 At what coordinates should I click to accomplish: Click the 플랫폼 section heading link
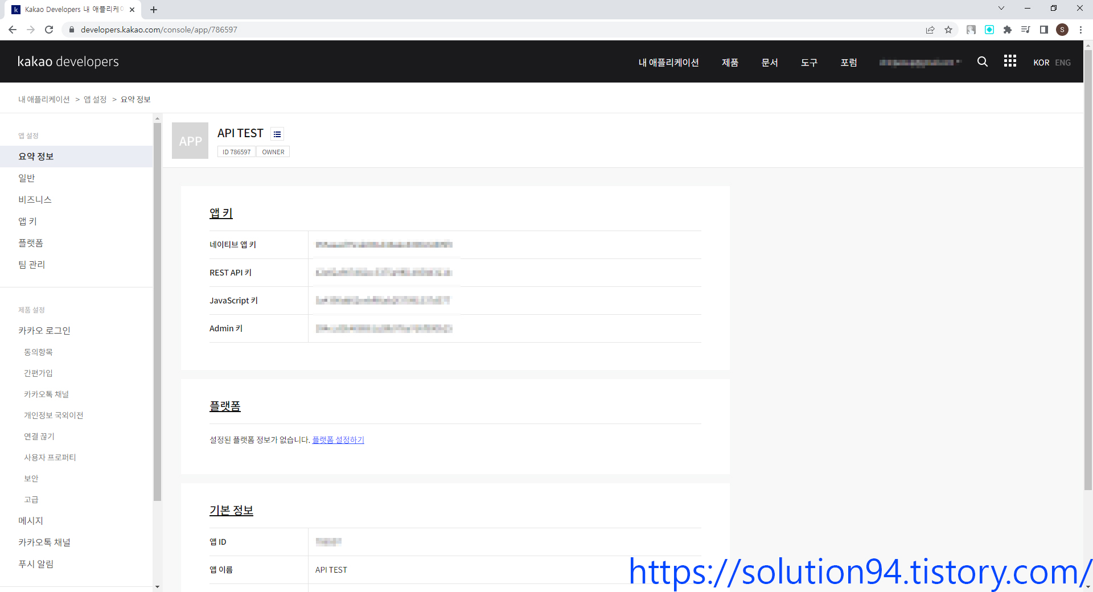click(225, 406)
